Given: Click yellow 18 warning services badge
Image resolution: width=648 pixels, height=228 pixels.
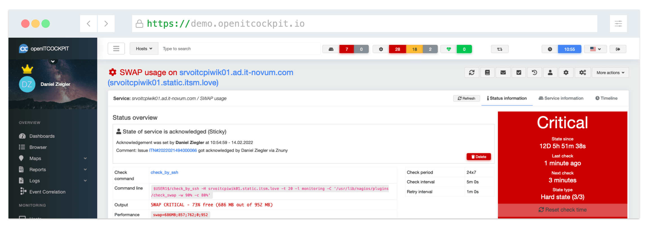Looking at the screenshot, I should coord(414,49).
